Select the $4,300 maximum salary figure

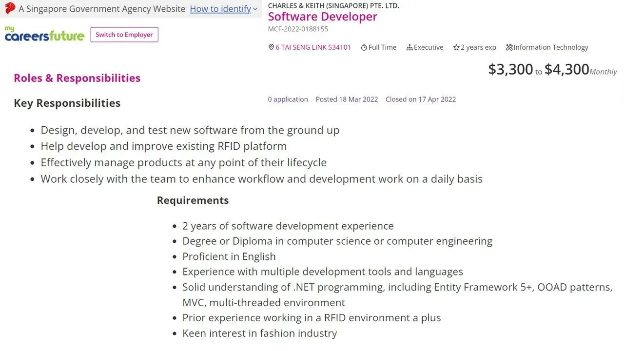[x=567, y=69]
